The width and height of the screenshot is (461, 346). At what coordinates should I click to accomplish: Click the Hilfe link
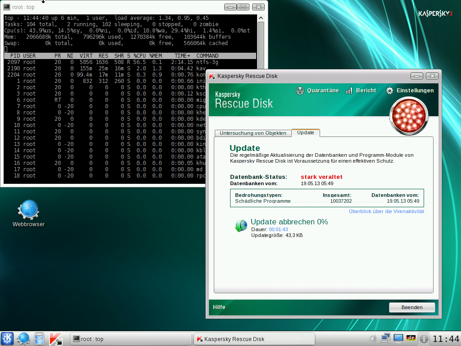pos(219,307)
